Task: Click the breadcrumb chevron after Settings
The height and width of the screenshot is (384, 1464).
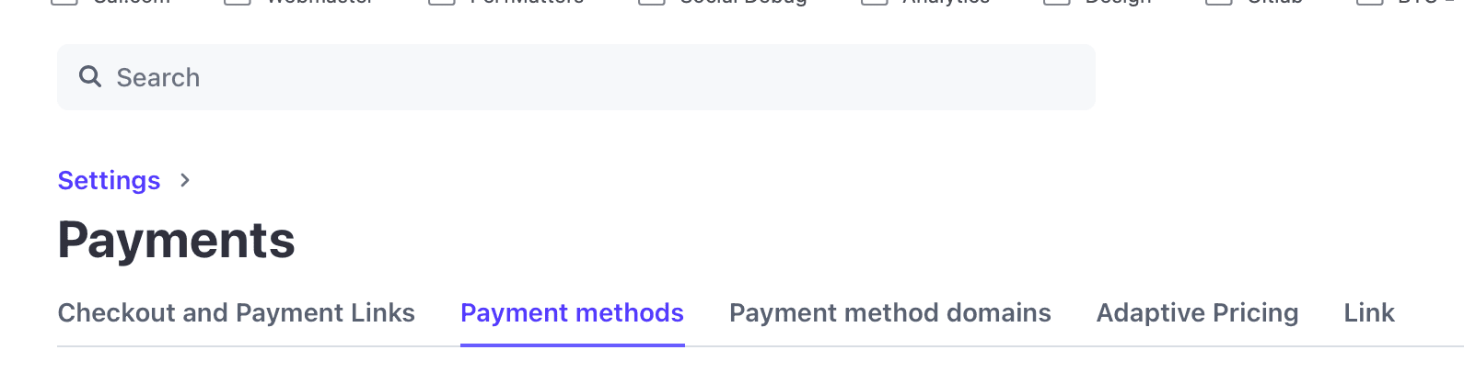Action: [185, 180]
